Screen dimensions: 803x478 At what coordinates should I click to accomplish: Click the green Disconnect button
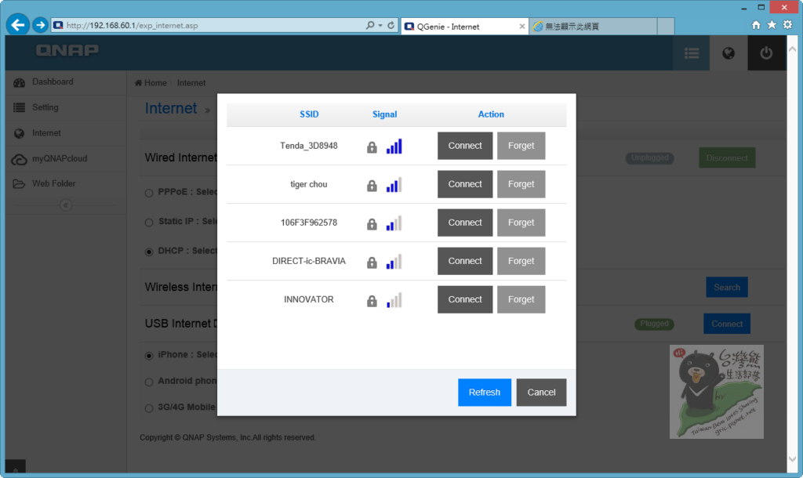[x=727, y=158]
